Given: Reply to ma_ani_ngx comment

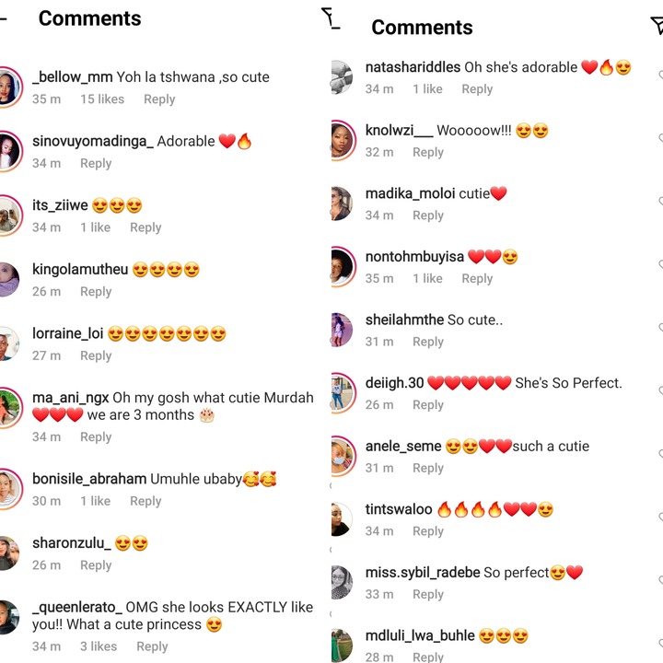Looking at the screenshot, I should (x=96, y=436).
